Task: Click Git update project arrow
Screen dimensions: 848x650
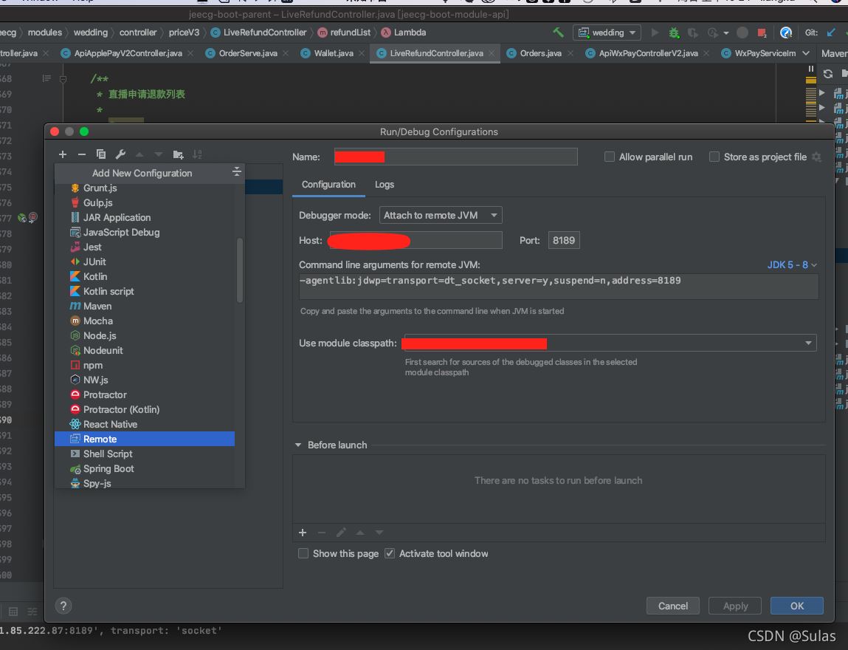Action: click(831, 32)
